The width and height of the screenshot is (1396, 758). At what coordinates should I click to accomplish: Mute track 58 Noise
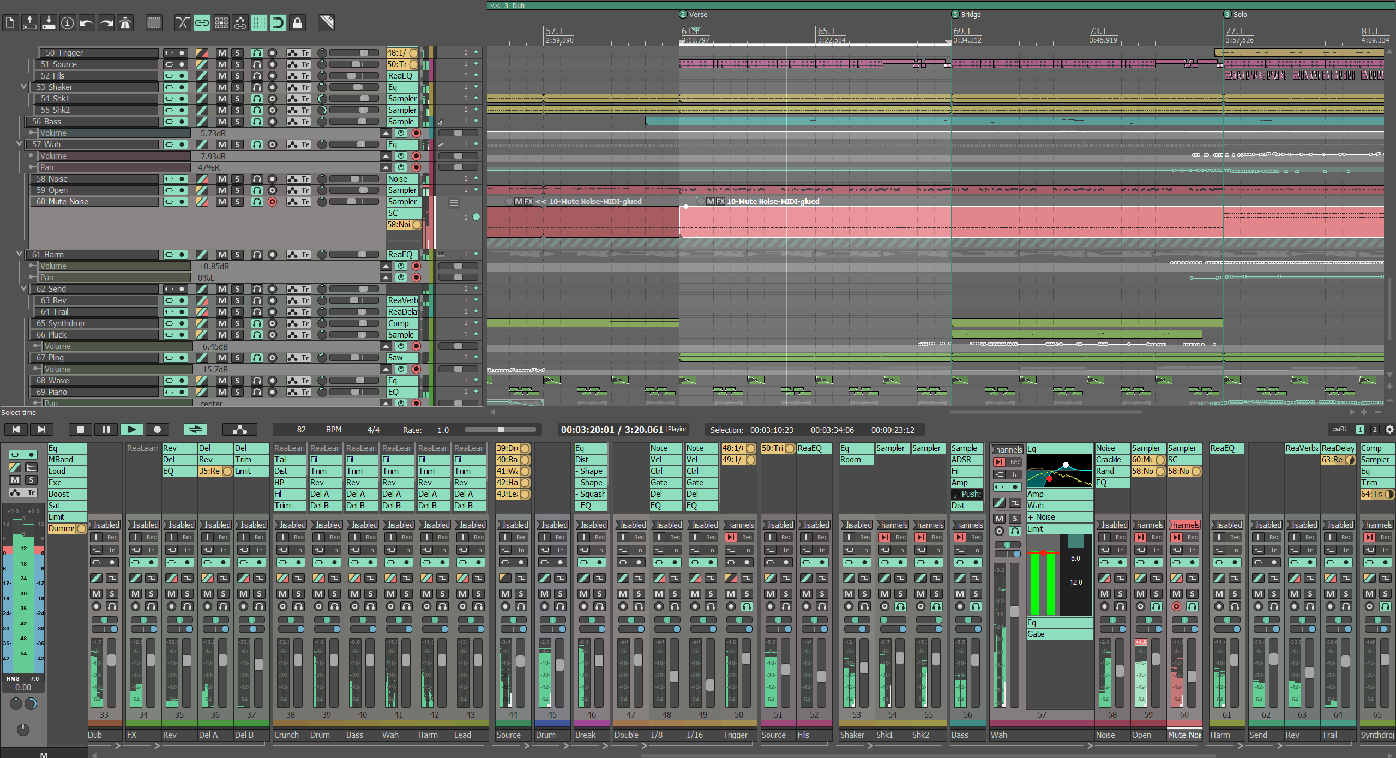pyautogui.click(x=222, y=179)
